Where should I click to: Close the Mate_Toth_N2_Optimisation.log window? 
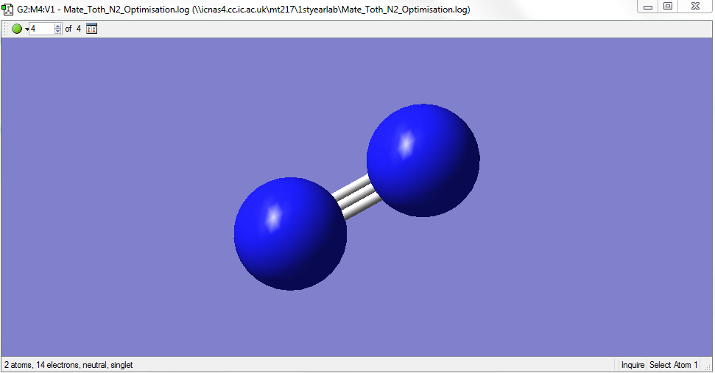click(695, 7)
